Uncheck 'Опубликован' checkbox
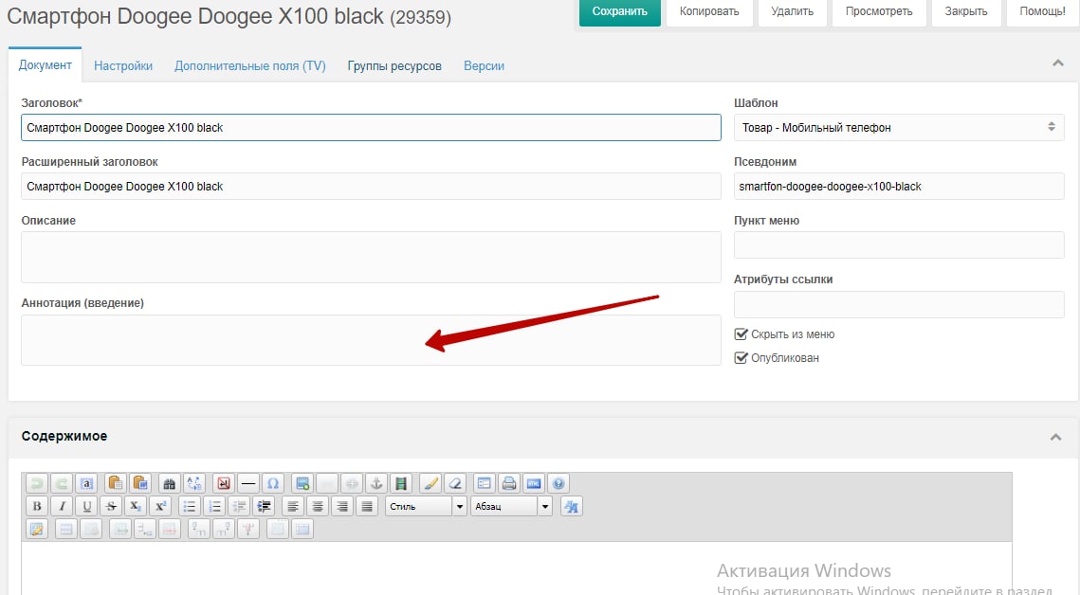The height and width of the screenshot is (595, 1080). click(x=741, y=358)
